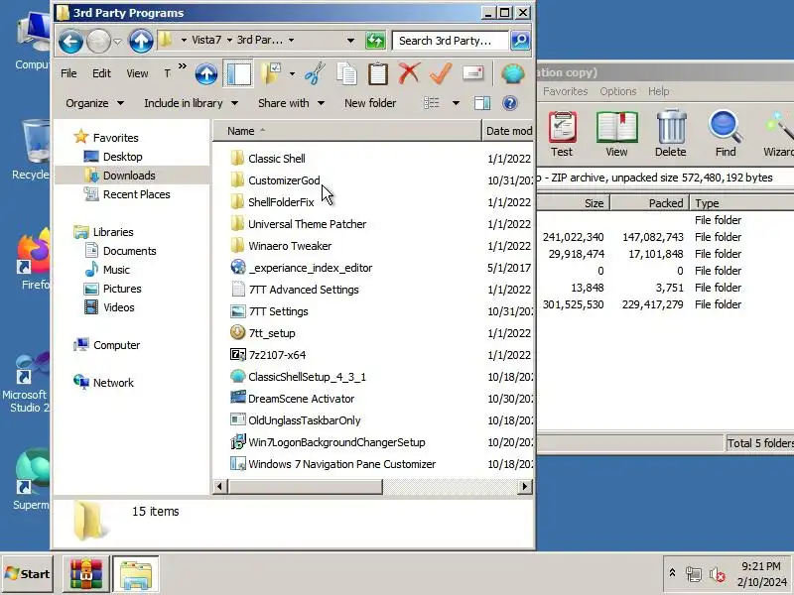Expand the menu bar overflow chevron

click(x=183, y=66)
